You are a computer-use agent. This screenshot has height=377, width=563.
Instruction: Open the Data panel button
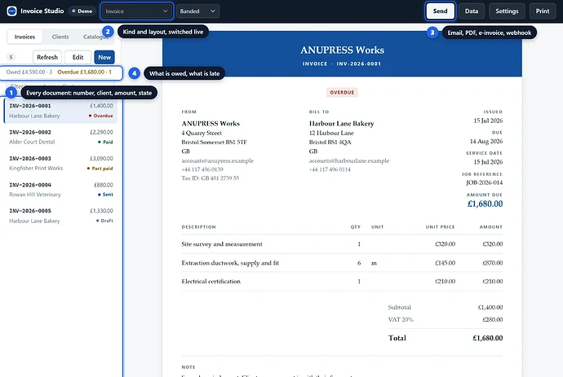coord(472,11)
